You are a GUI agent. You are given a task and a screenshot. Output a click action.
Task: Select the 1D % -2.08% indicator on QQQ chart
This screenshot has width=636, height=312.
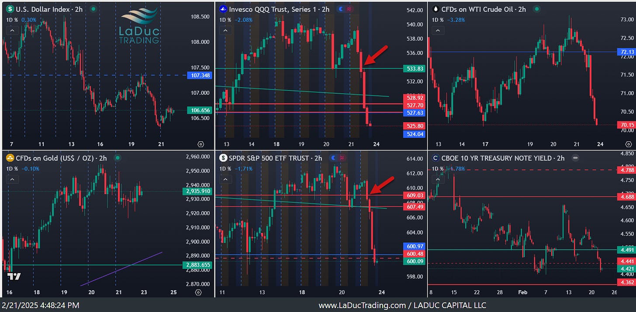(235, 20)
